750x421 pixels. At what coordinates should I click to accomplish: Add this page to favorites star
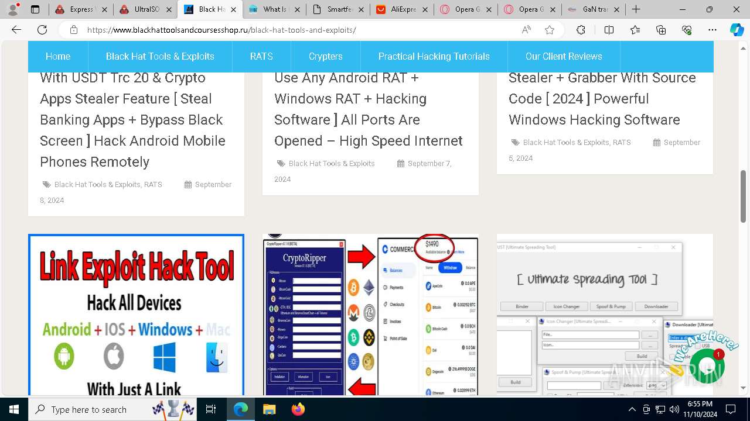550,30
